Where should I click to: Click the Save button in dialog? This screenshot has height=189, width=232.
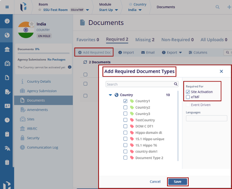(x=177, y=181)
